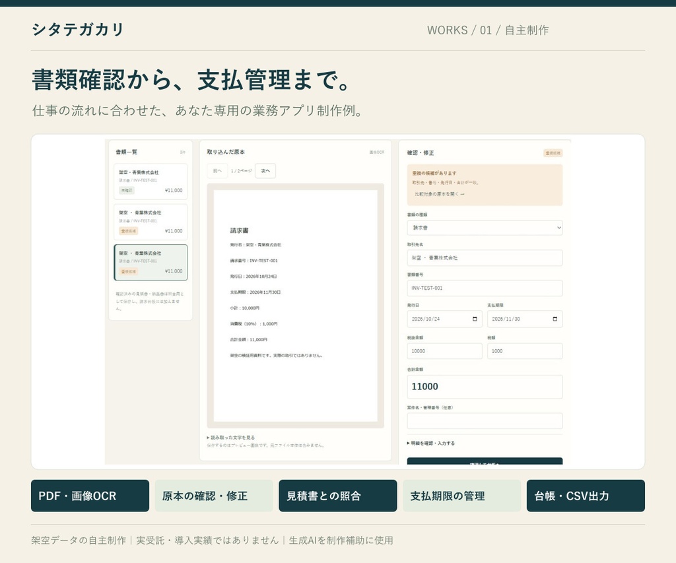Viewport: 676px width, 563px height.
Task: Click the 書類一覧 panel heading
Action: click(126, 152)
